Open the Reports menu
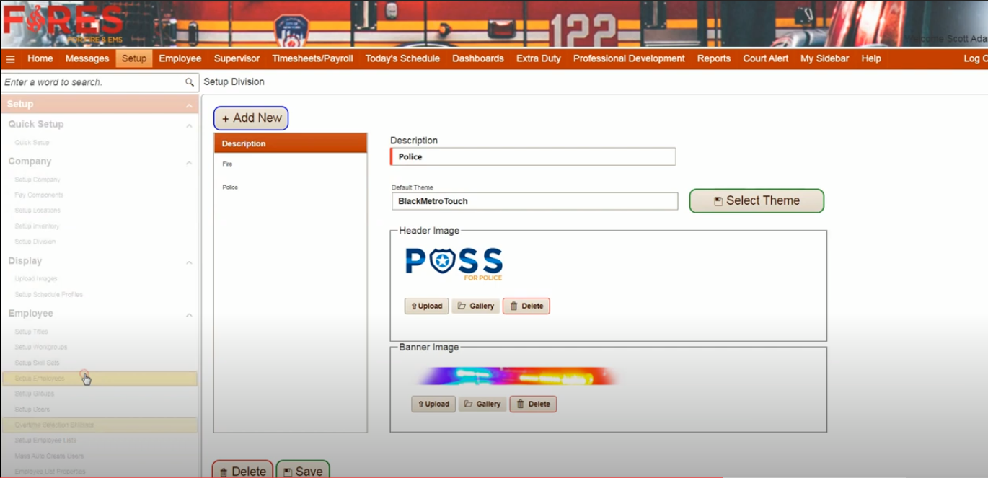The height and width of the screenshot is (478, 988). [714, 58]
